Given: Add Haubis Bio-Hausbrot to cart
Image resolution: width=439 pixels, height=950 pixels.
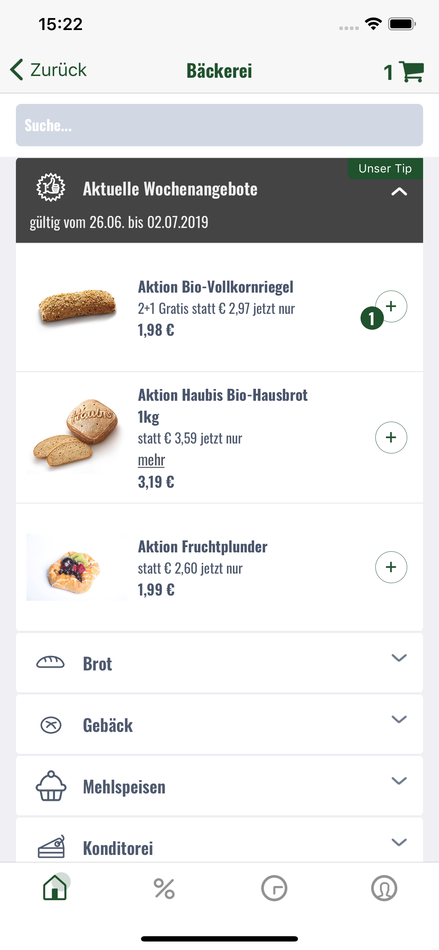Looking at the screenshot, I should coord(391,438).
